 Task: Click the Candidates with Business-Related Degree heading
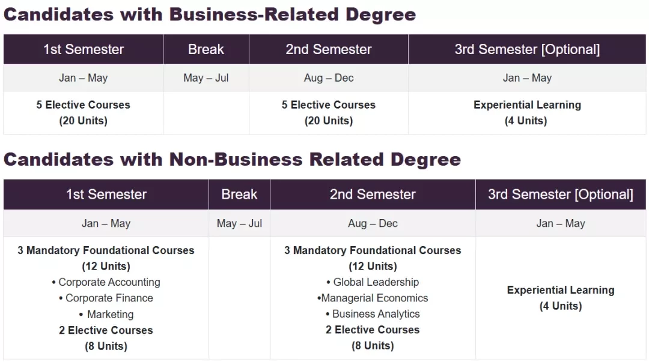(210, 14)
